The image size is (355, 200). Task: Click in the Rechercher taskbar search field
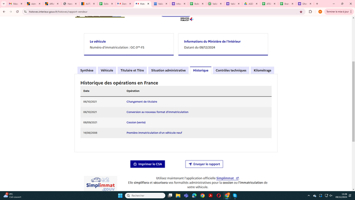(x=145, y=196)
